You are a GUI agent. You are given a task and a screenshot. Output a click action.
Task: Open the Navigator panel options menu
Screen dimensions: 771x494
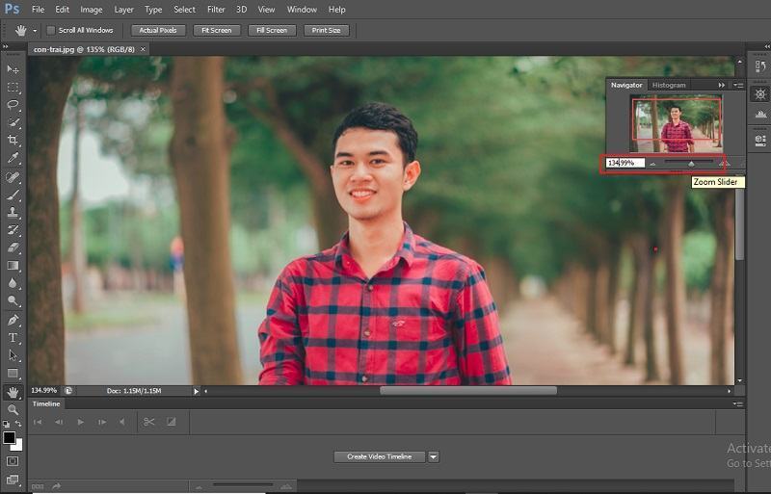click(x=738, y=85)
